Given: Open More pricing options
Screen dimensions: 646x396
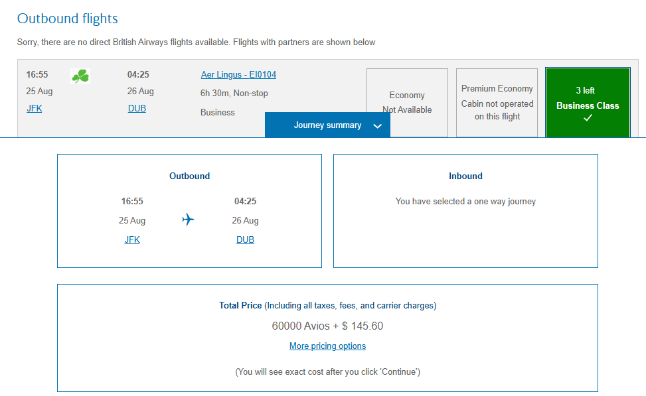Looking at the screenshot, I should tap(327, 346).
